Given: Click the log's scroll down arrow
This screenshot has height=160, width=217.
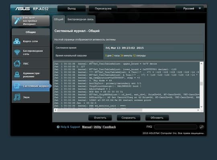Looking at the screenshot, I should [x=201, y=107].
